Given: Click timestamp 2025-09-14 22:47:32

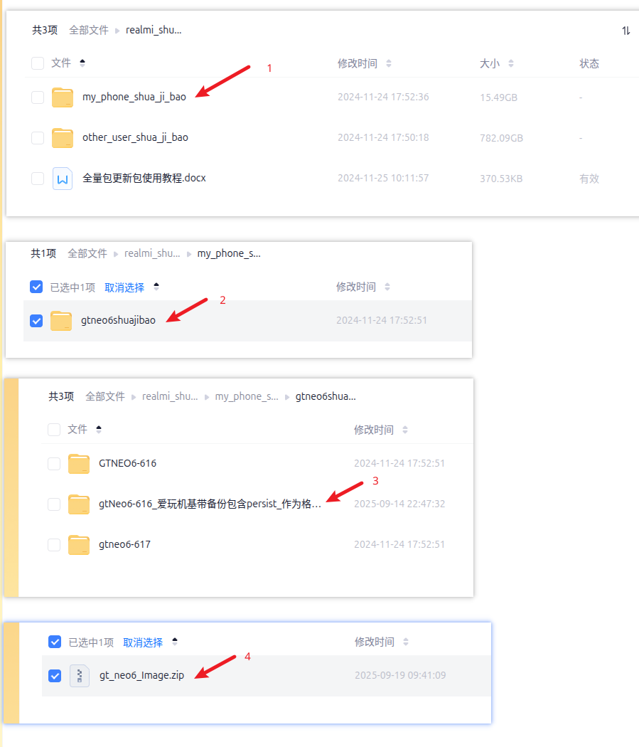Looking at the screenshot, I should click(399, 504).
